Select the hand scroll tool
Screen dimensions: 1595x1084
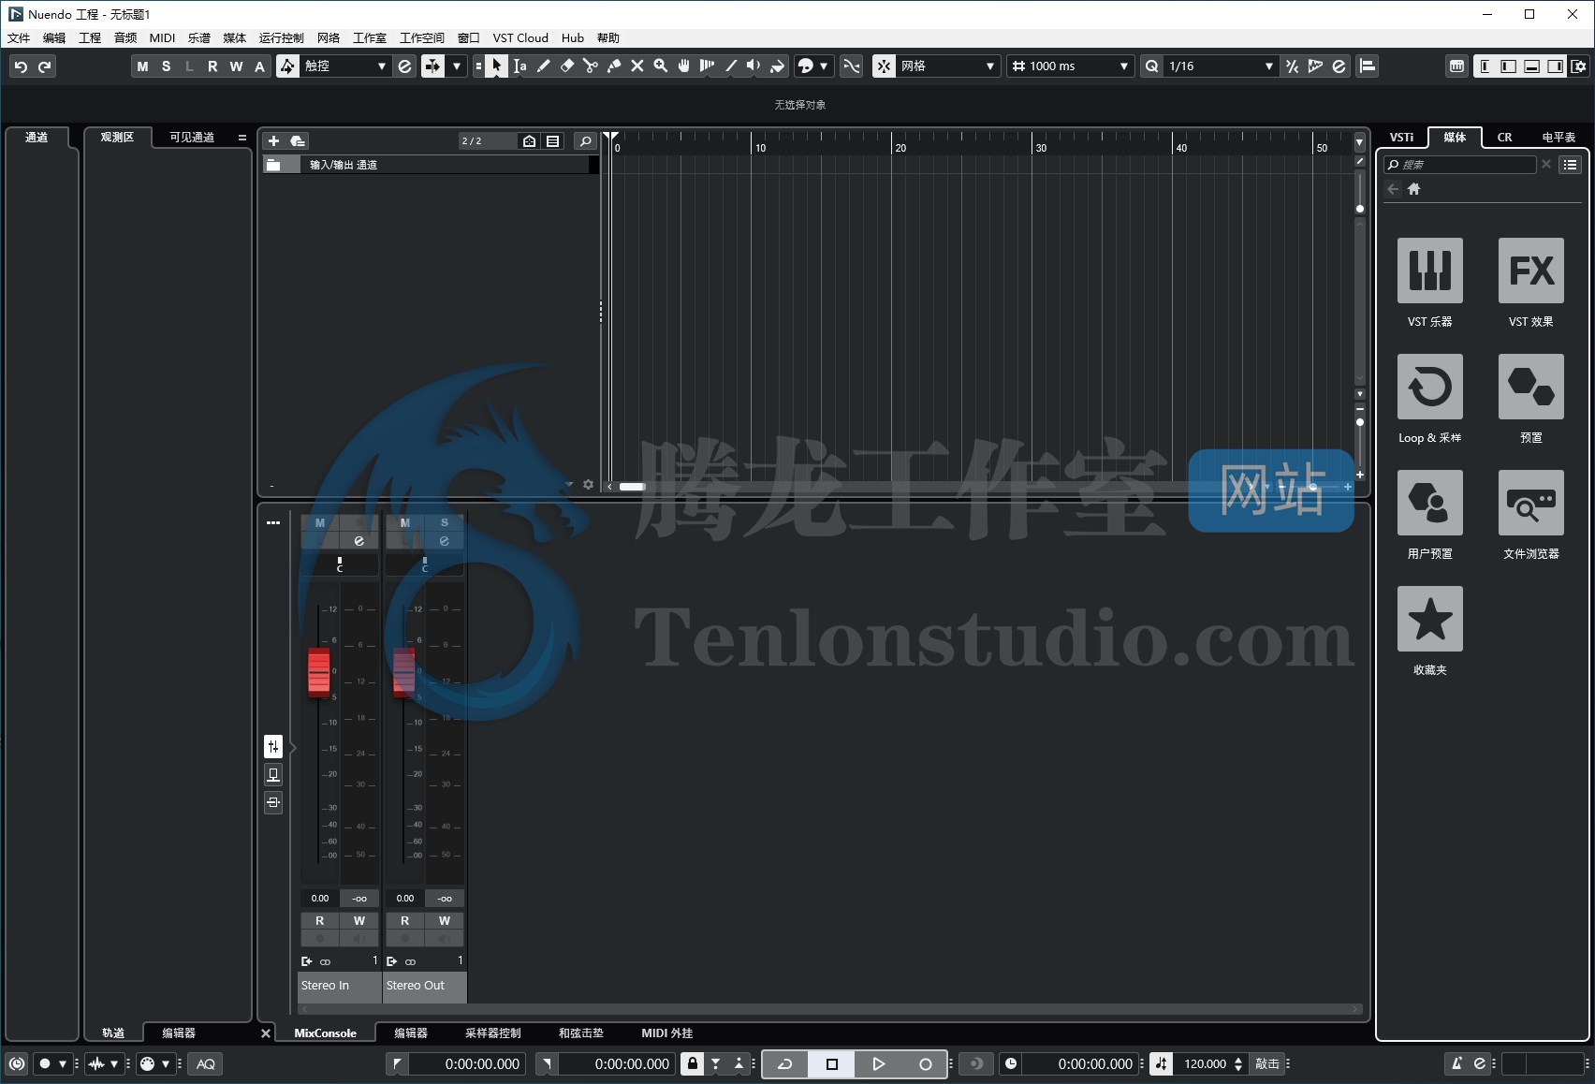tap(684, 66)
